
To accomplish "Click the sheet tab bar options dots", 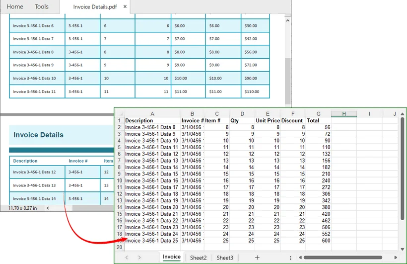I will (290, 258).
